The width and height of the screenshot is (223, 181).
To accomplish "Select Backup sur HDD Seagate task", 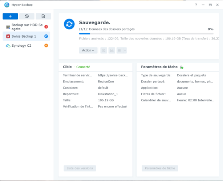I will click(26, 27).
